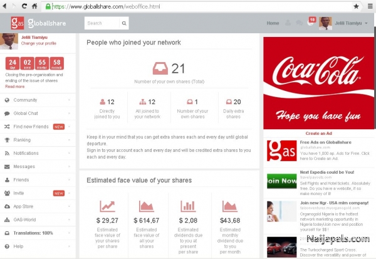Click the Ranking trophy icon

point(7,140)
